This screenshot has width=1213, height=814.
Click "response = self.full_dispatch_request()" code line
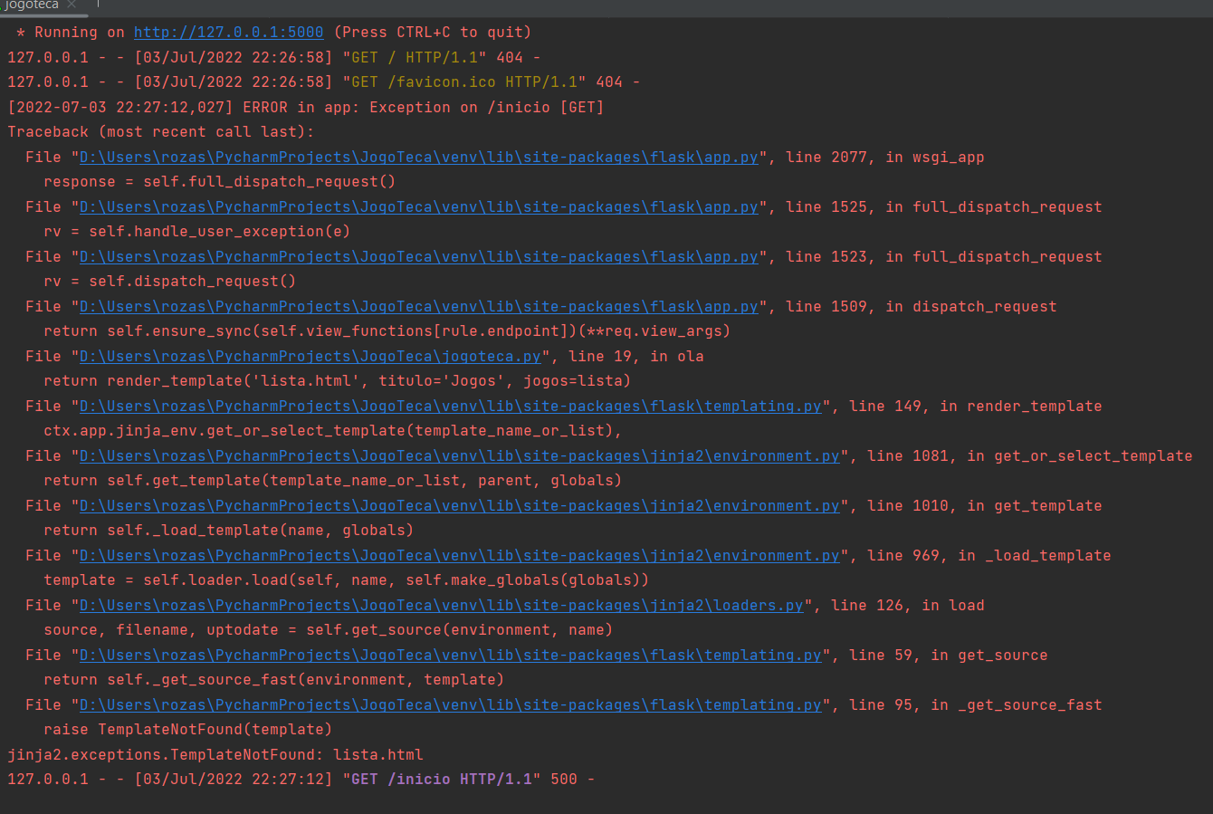[220, 182]
